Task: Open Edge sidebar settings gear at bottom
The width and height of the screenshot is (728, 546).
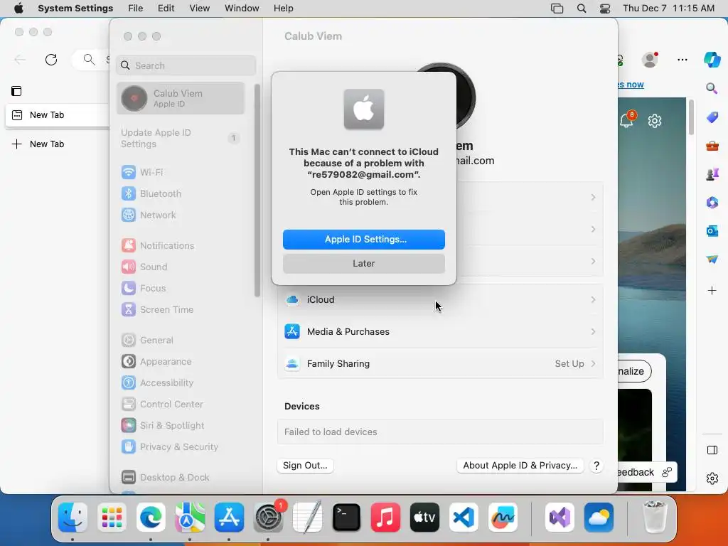Action: [712, 478]
